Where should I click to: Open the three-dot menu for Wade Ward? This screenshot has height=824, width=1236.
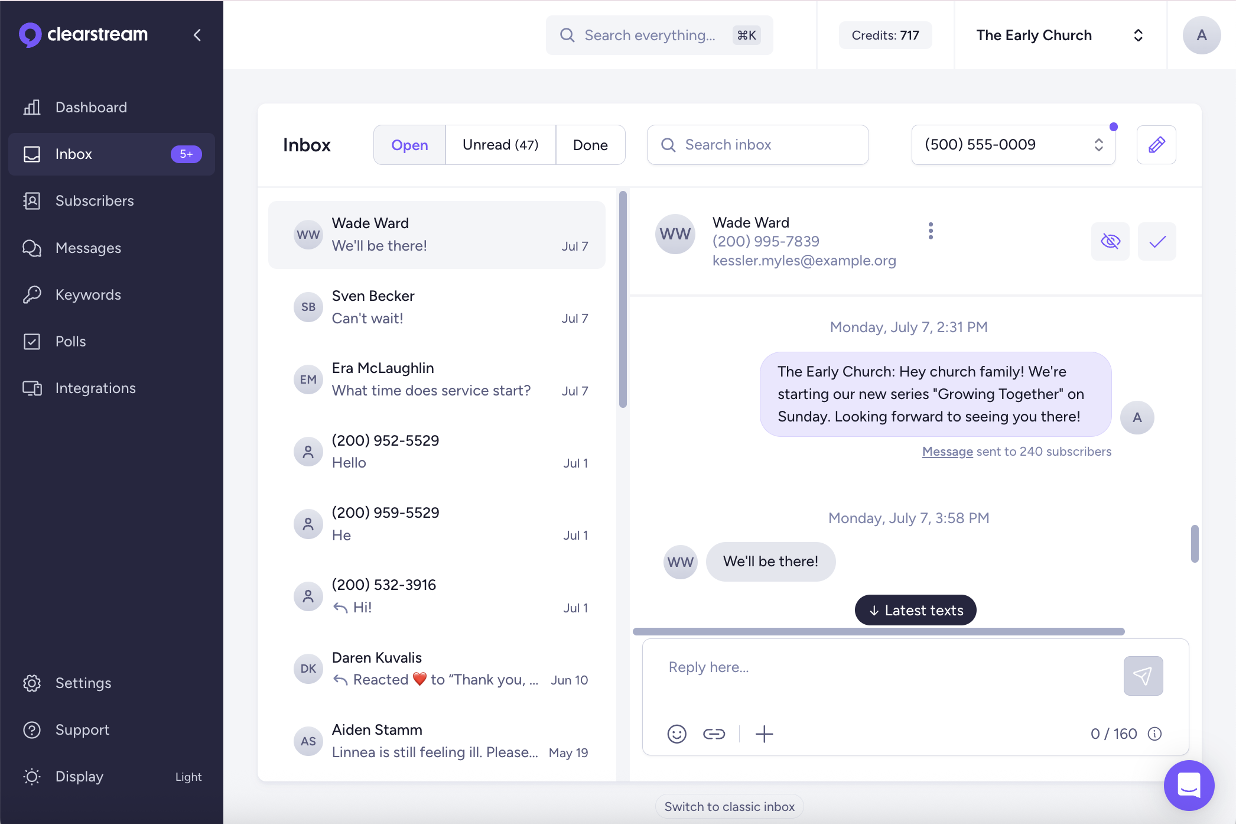click(x=931, y=231)
